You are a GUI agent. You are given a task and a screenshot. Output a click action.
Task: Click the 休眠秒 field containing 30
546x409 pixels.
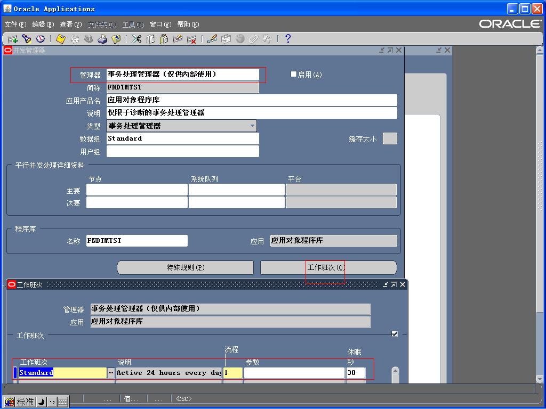coord(356,373)
